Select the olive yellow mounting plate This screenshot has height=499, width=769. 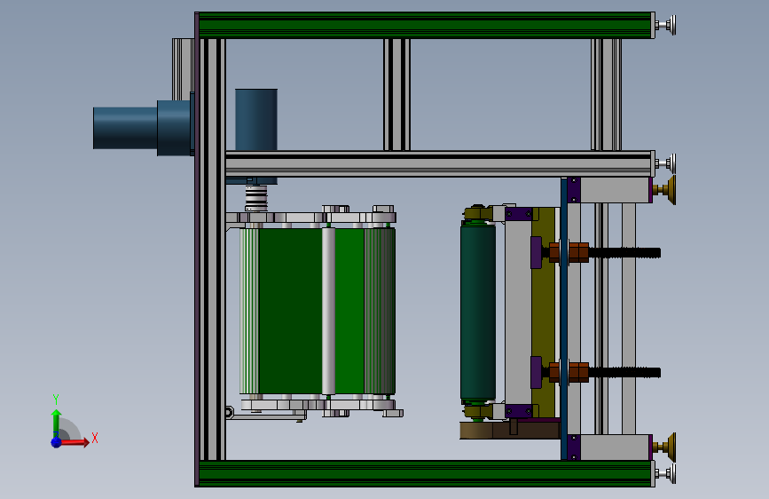tap(544, 313)
